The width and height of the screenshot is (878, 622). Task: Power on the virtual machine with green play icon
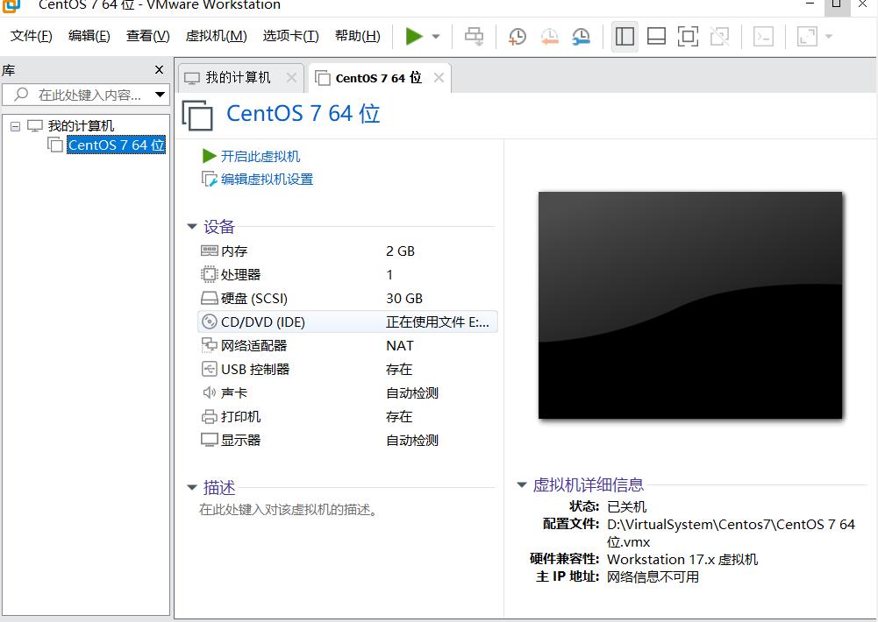click(x=414, y=36)
